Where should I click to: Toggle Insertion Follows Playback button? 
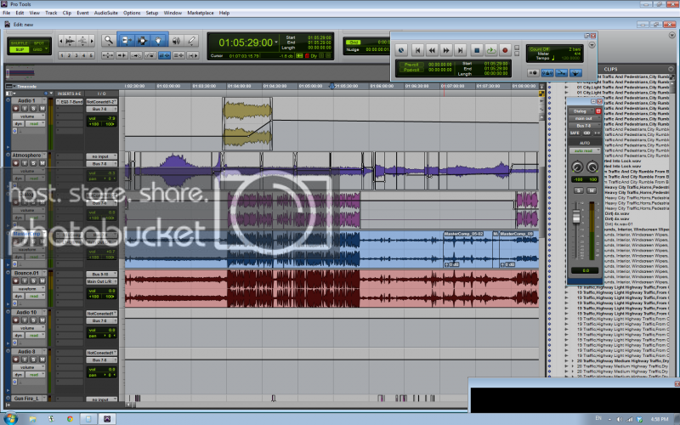point(193,55)
